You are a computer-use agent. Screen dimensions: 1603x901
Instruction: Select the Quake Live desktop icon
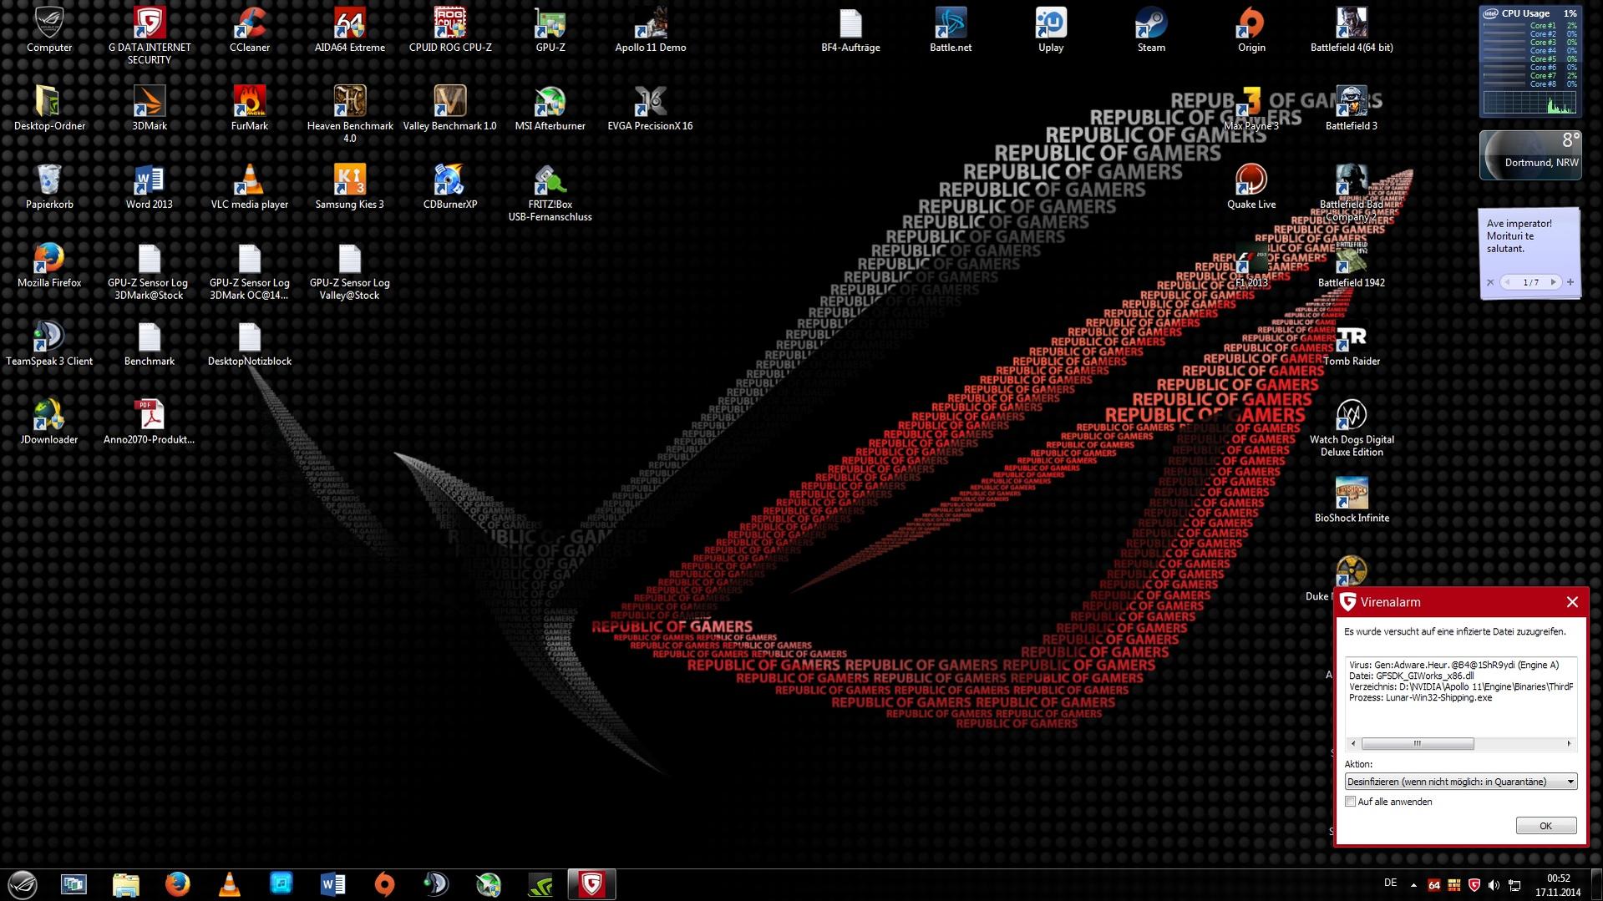1251,187
